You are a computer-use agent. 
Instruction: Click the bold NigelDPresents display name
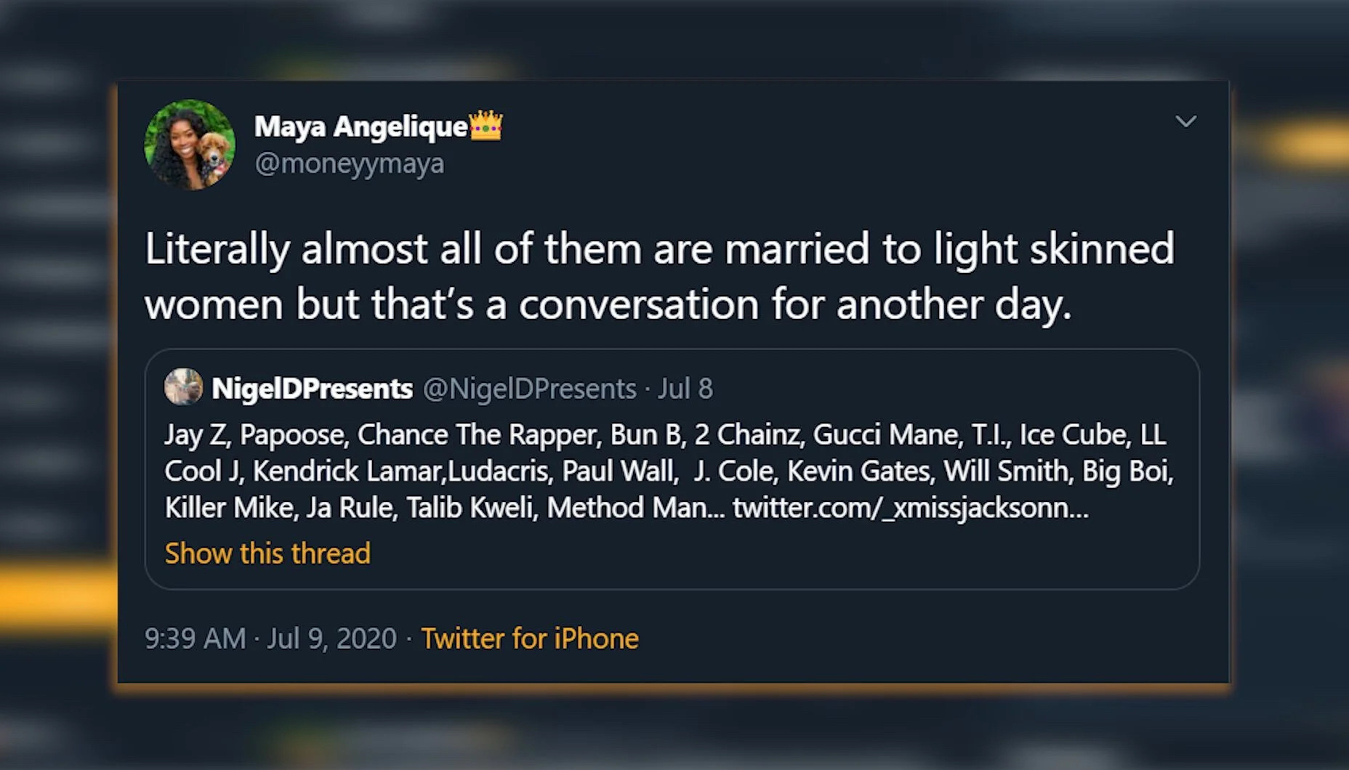point(312,389)
